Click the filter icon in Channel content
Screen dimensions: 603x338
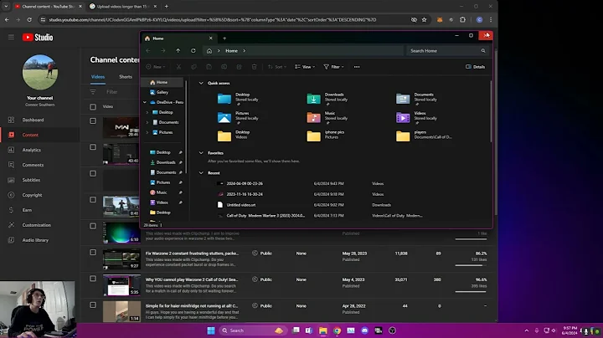(x=93, y=92)
